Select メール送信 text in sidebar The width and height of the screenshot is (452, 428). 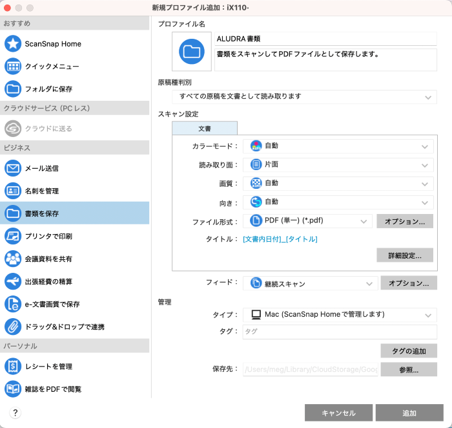[42, 168]
